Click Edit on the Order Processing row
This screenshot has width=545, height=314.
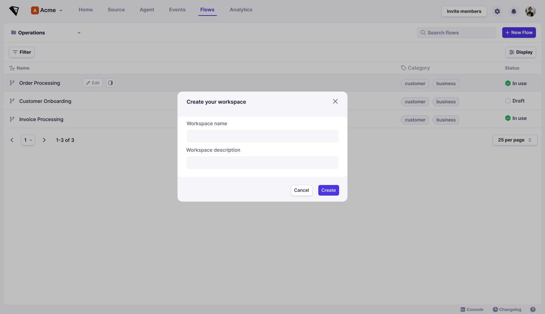tap(93, 83)
